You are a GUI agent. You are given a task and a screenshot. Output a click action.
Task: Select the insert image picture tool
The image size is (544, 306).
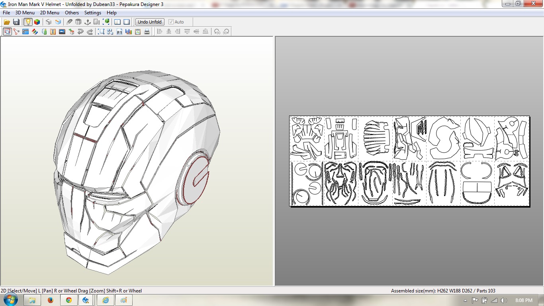62,31
